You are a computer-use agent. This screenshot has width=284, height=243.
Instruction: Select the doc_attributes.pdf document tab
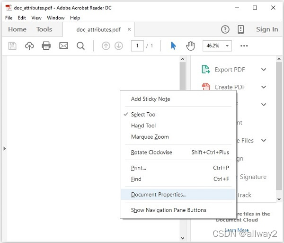coord(98,29)
